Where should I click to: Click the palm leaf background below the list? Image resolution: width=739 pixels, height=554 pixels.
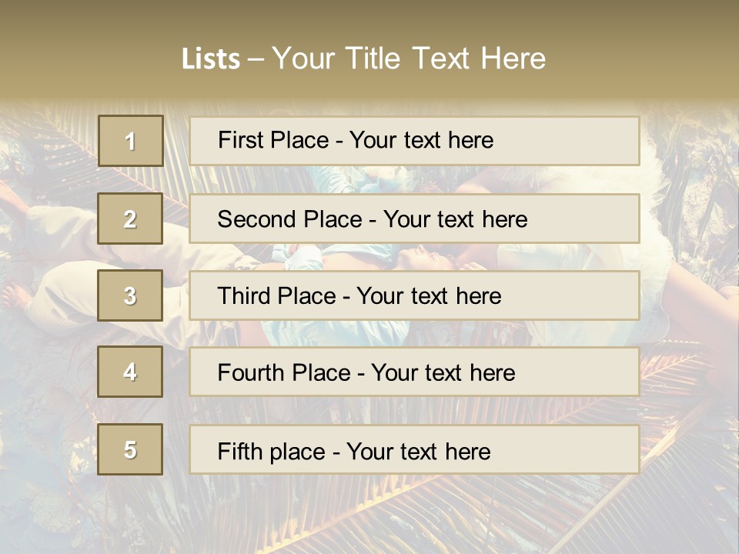(x=369, y=516)
